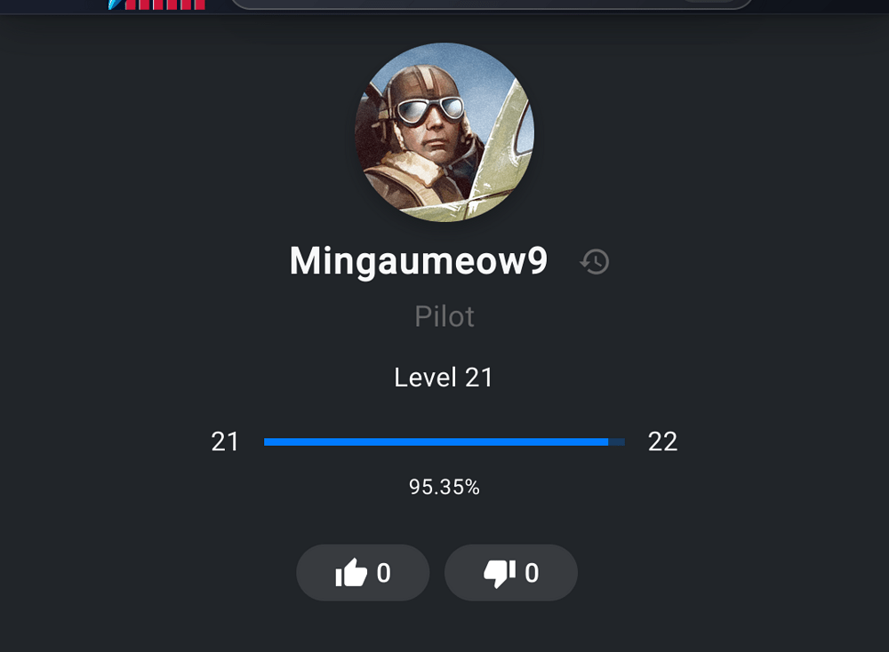889x652 pixels.
Task: Like this profile with the upvote button
Action: [363, 573]
